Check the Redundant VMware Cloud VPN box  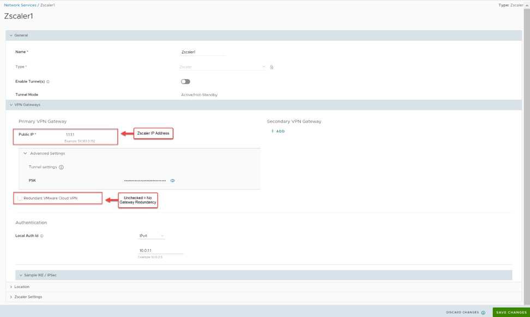pos(20,198)
